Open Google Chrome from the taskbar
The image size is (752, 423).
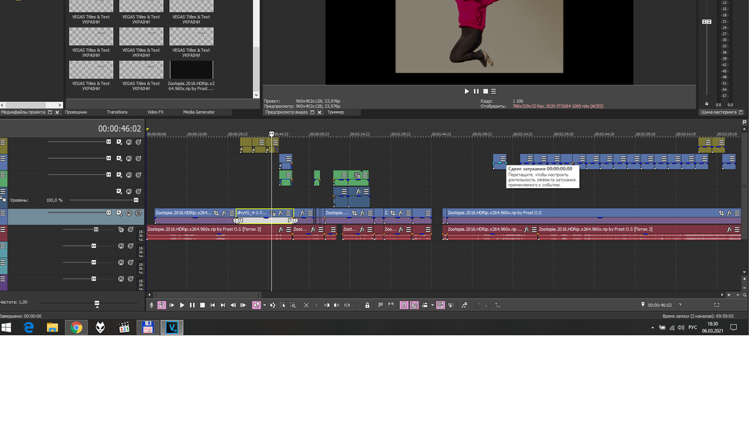76,327
